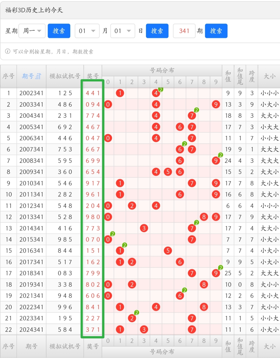Click red ball 3 in row 2014341
Screen dimensions: 280x361
point(144,228)
